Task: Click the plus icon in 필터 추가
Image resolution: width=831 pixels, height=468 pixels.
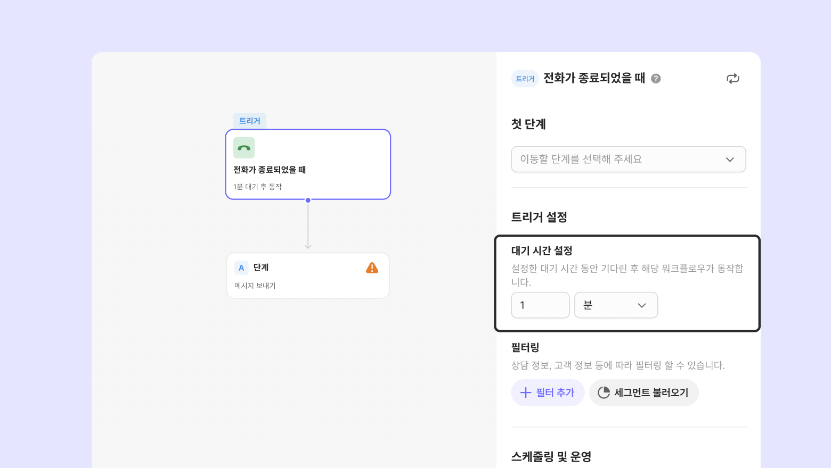Action: click(526, 392)
